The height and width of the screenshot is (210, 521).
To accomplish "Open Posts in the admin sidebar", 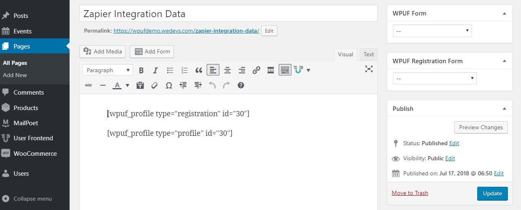I will 35,15.
